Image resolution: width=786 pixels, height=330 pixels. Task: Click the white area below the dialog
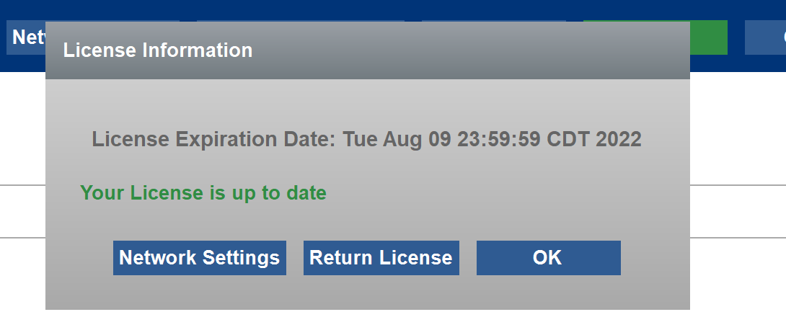tap(368, 321)
